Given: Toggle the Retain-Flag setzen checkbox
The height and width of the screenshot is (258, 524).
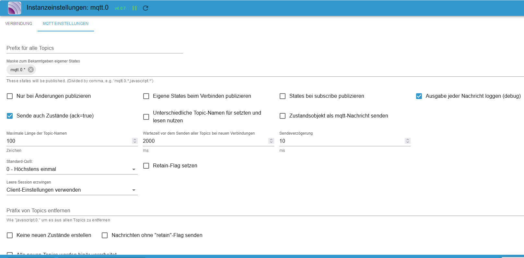Looking at the screenshot, I should coord(146,166).
